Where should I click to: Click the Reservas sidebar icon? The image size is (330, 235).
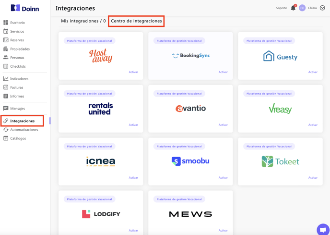coord(6,40)
